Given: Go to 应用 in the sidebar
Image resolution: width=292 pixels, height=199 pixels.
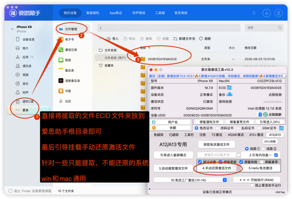Looking at the screenshot, I should tap(25, 57).
